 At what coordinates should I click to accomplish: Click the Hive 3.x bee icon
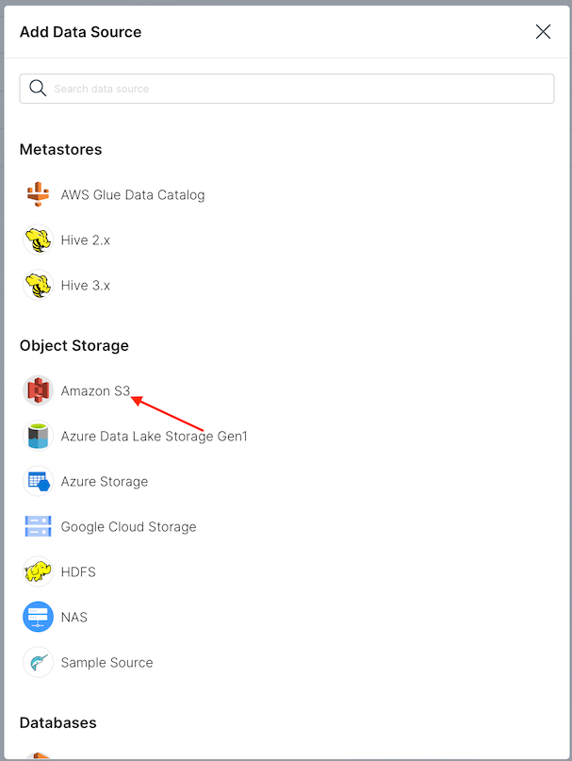click(38, 286)
